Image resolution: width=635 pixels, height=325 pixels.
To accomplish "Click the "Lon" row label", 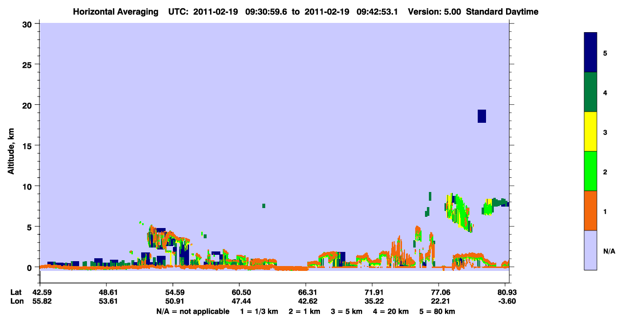I will click(x=17, y=301).
